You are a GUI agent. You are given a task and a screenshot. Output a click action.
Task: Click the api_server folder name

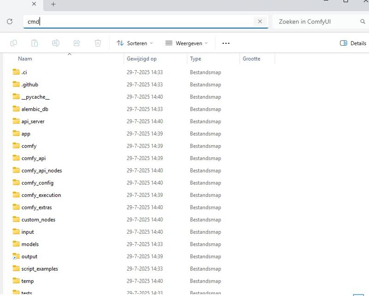click(33, 122)
